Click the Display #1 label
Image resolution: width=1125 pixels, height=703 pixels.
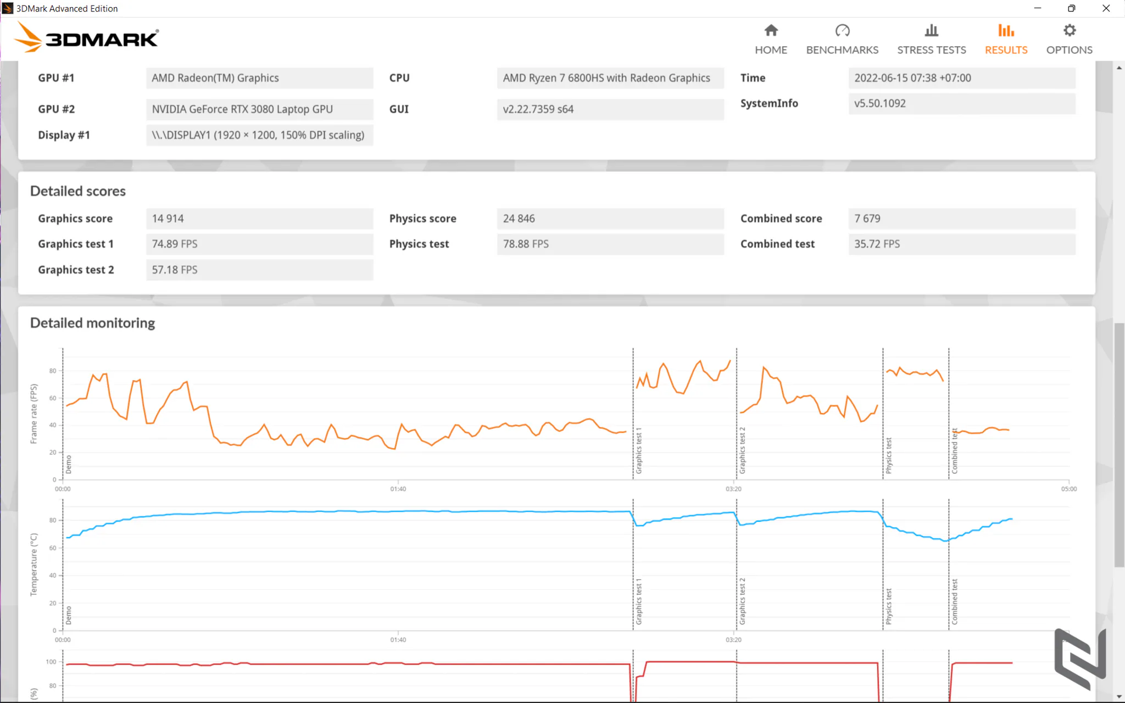point(64,135)
